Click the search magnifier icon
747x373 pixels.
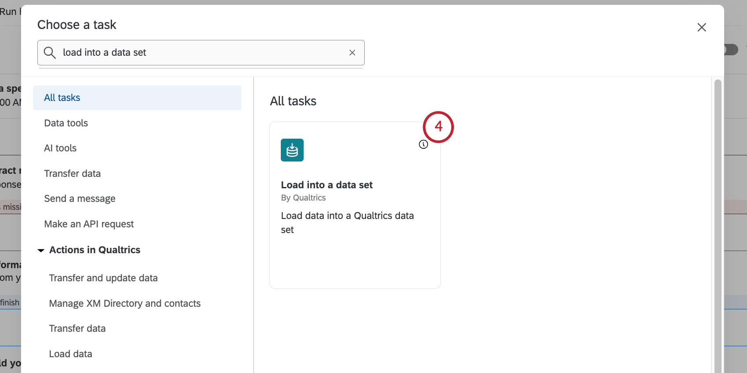(50, 53)
